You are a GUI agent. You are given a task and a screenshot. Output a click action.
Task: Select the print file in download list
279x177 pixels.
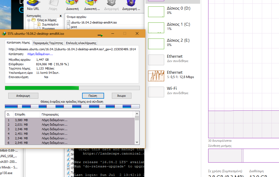pyautogui.click(x=74, y=27)
